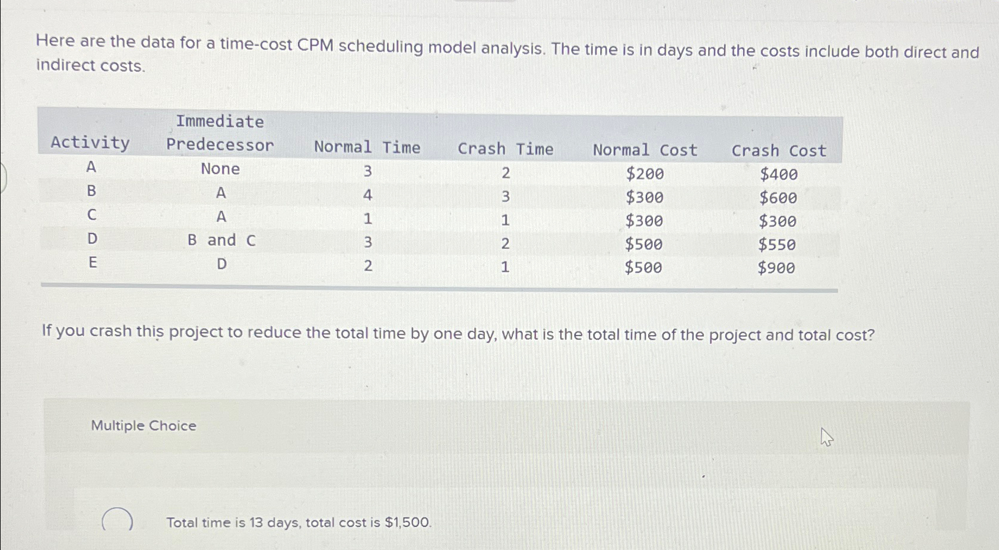Image resolution: width=999 pixels, height=550 pixels.
Task: Click the '$200' normal cost value for Activity A
Action: [644, 173]
